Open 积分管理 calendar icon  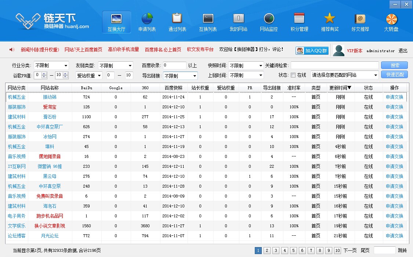(x=299, y=19)
